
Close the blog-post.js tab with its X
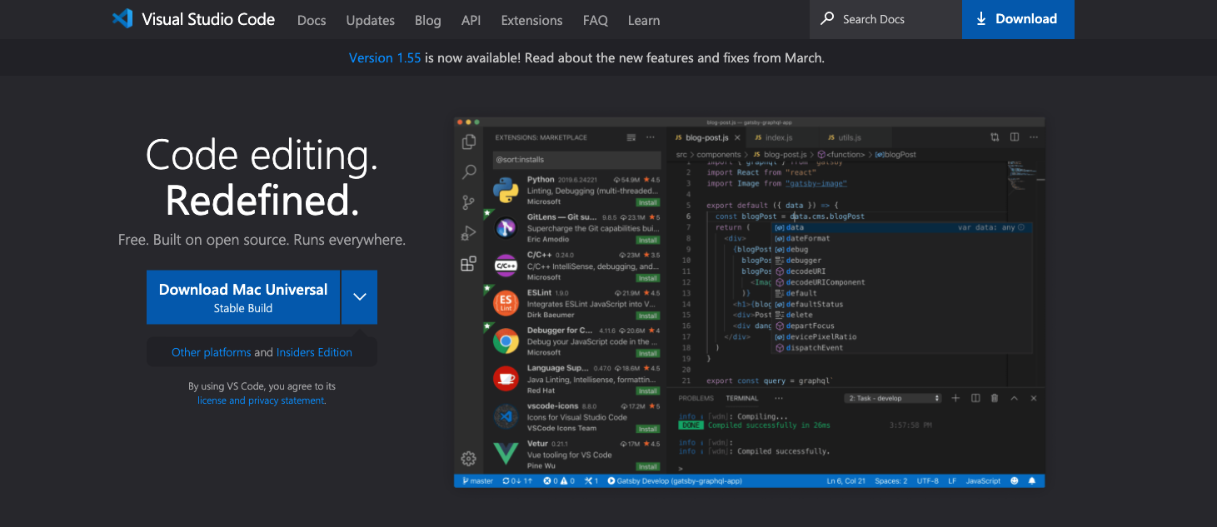(x=737, y=137)
